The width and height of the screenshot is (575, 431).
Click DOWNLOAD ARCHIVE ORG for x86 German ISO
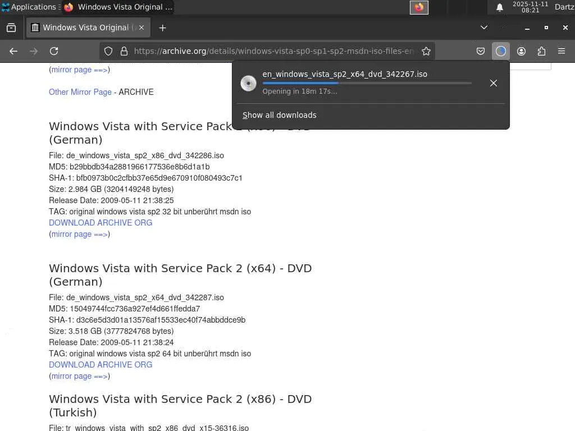[101, 223]
